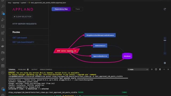This screenshot has height=96, width=171.
Task: Select the TERMINAL panel tab
Action: click(x=12, y=69)
